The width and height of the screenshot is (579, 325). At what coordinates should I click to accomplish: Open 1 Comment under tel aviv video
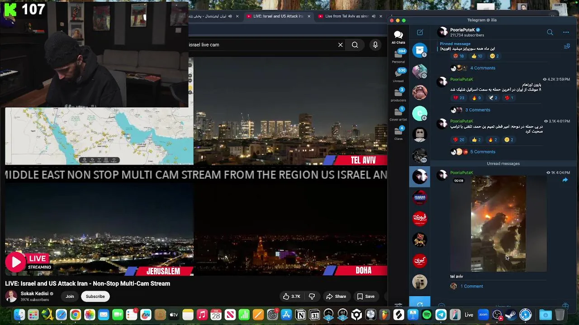[472, 286]
